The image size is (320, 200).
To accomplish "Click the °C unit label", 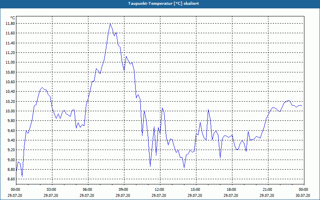I will pos(13,18).
